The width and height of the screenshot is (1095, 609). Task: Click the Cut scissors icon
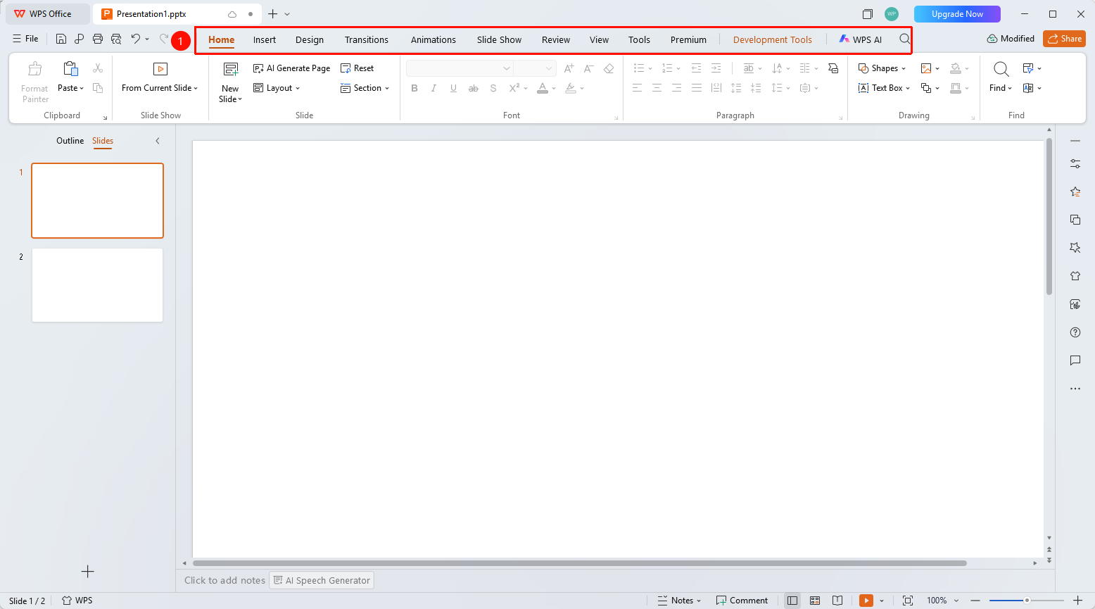click(98, 68)
